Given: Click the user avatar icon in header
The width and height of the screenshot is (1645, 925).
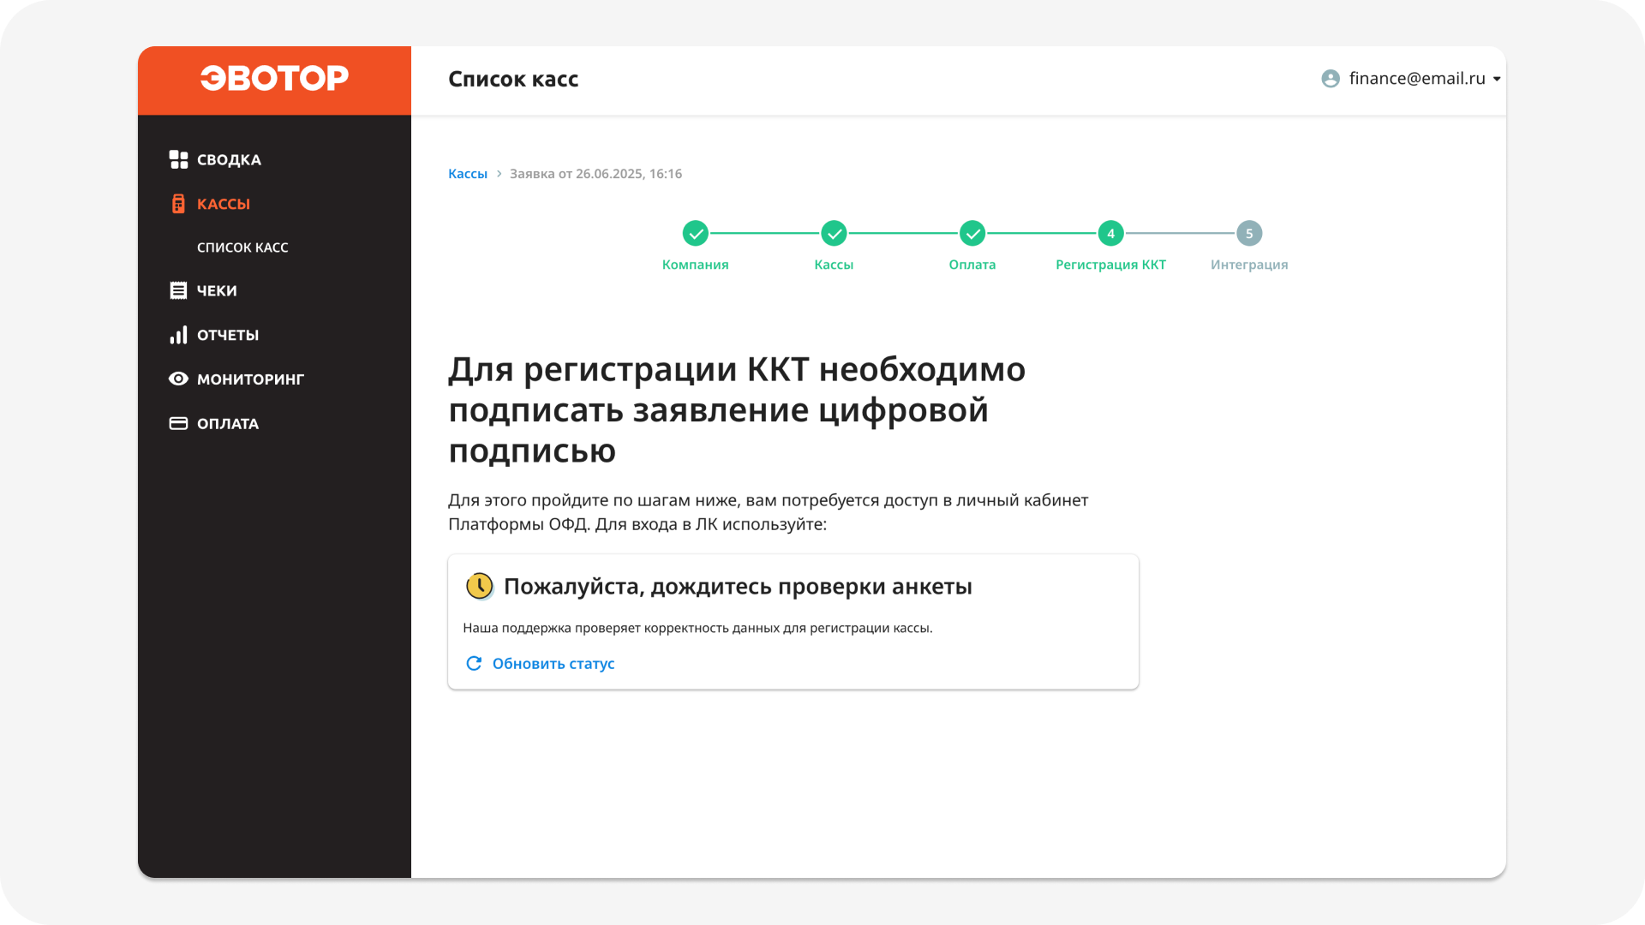Looking at the screenshot, I should coord(1331,78).
